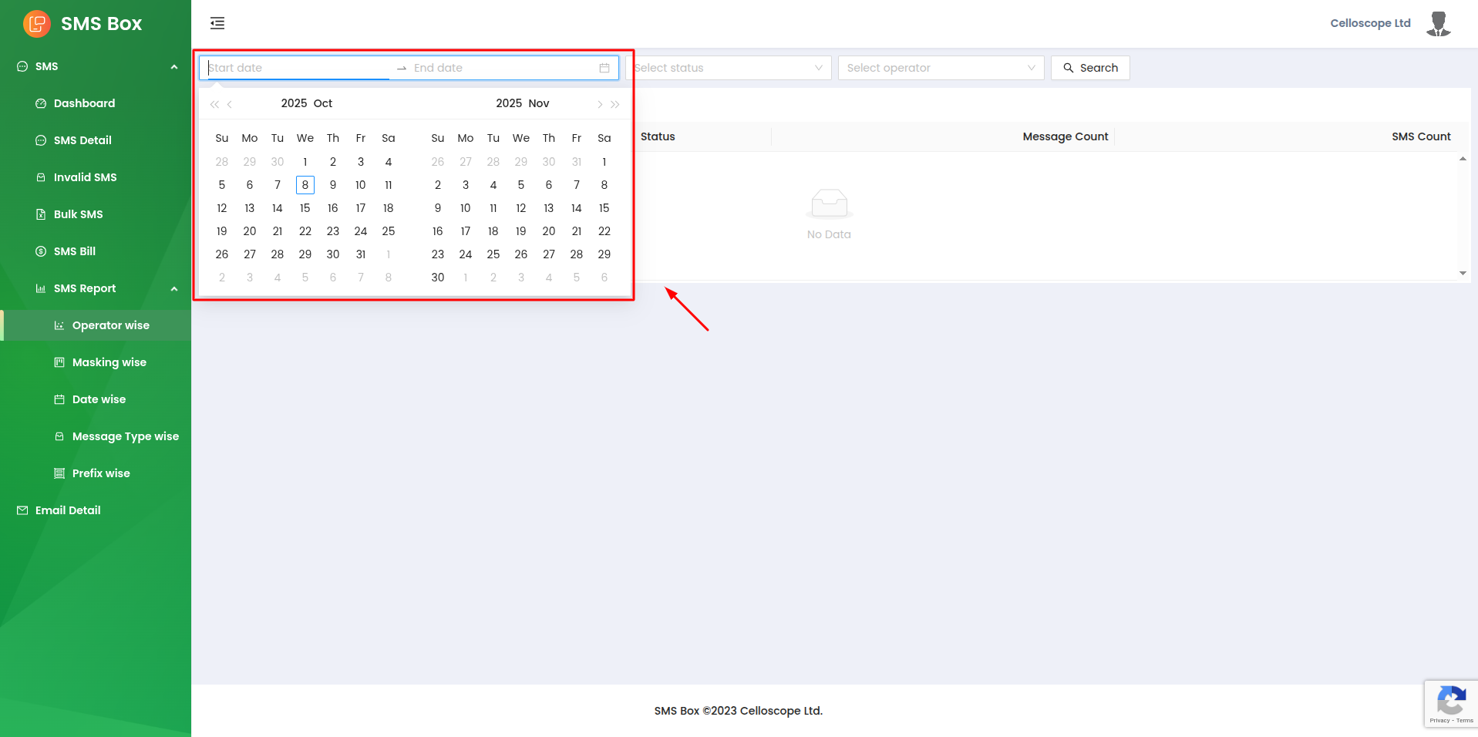Collapse the SMS sidebar section
The width and height of the screenshot is (1478, 737).
pyautogui.click(x=174, y=66)
